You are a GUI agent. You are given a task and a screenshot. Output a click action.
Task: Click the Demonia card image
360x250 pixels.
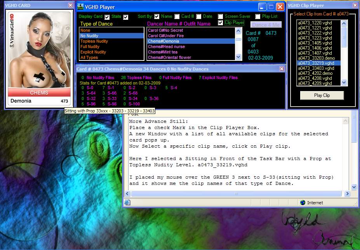pos(39,59)
